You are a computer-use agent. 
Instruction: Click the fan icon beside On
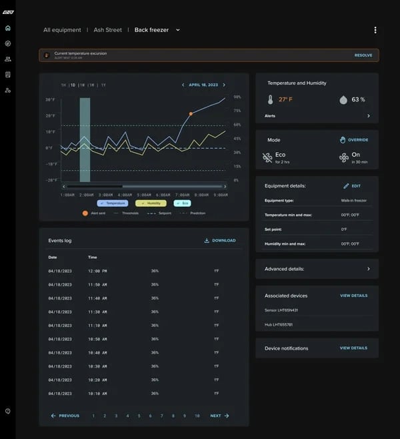coord(344,157)
